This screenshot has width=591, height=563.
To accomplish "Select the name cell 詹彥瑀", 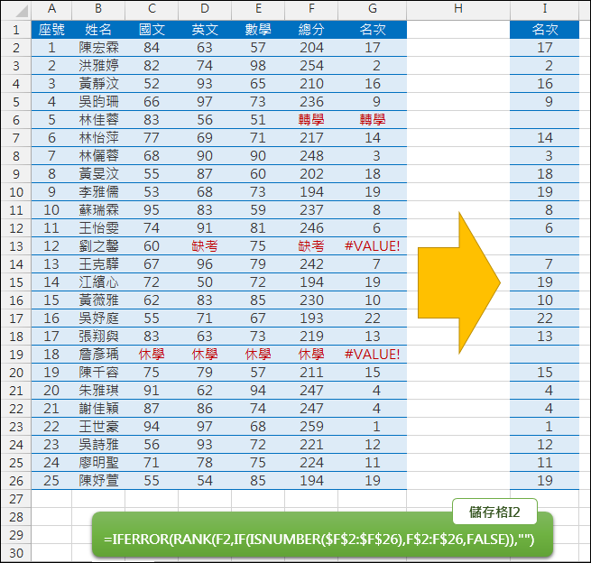I will 98,355.
